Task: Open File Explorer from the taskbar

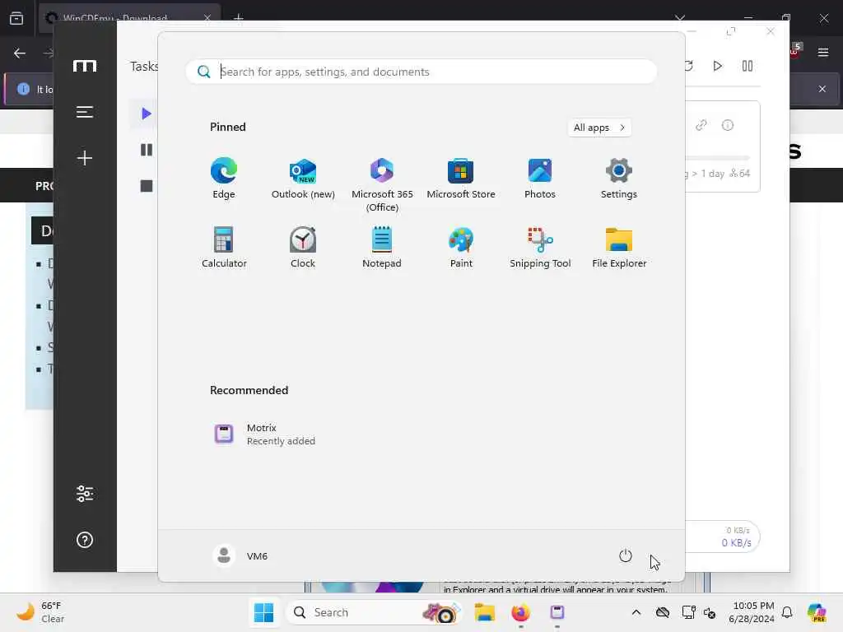Action: coord(484,612)
